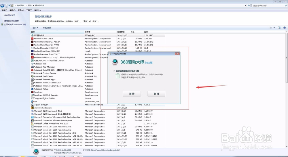Click the 卸载/更改 toolbar button
Image resolution: width=288 pixels, height=157 pixels.
click(47, 28)
